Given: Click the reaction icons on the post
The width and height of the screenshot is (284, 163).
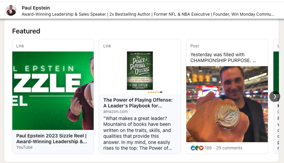Looking at the screenshot, I should [197, 148].
